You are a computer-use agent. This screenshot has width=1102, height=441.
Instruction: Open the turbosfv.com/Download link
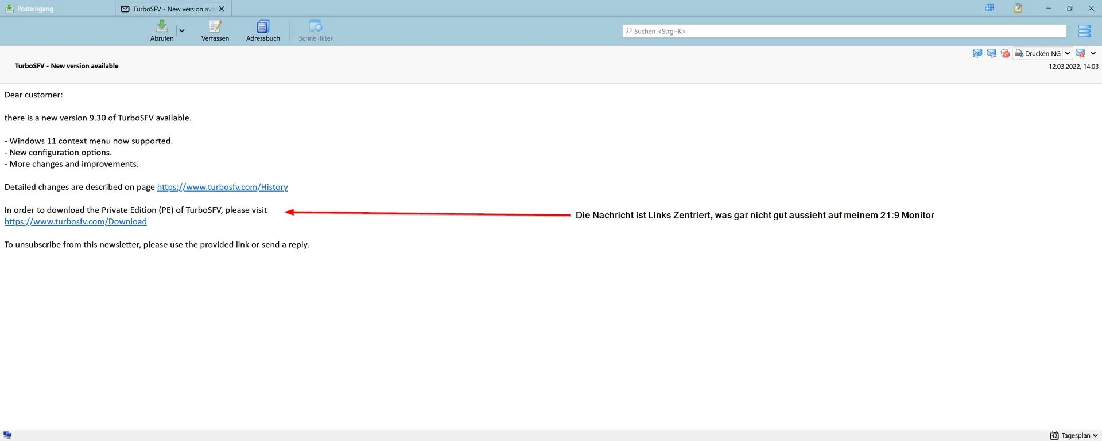point(76,221)
